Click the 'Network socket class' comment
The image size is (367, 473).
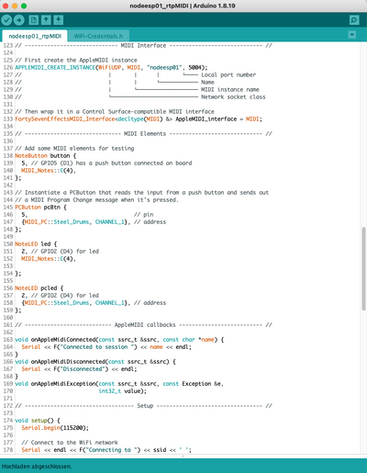pyautogui.click(x=233, y=96)
